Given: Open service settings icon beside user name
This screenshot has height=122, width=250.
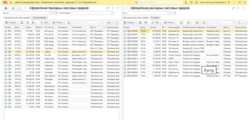Looking at the screenshot, I should click(229, 2).
